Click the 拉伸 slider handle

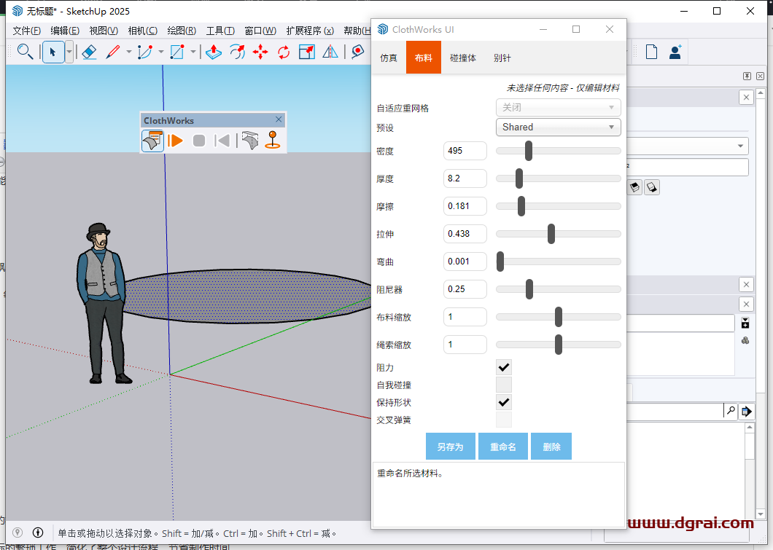click(551, 233)
